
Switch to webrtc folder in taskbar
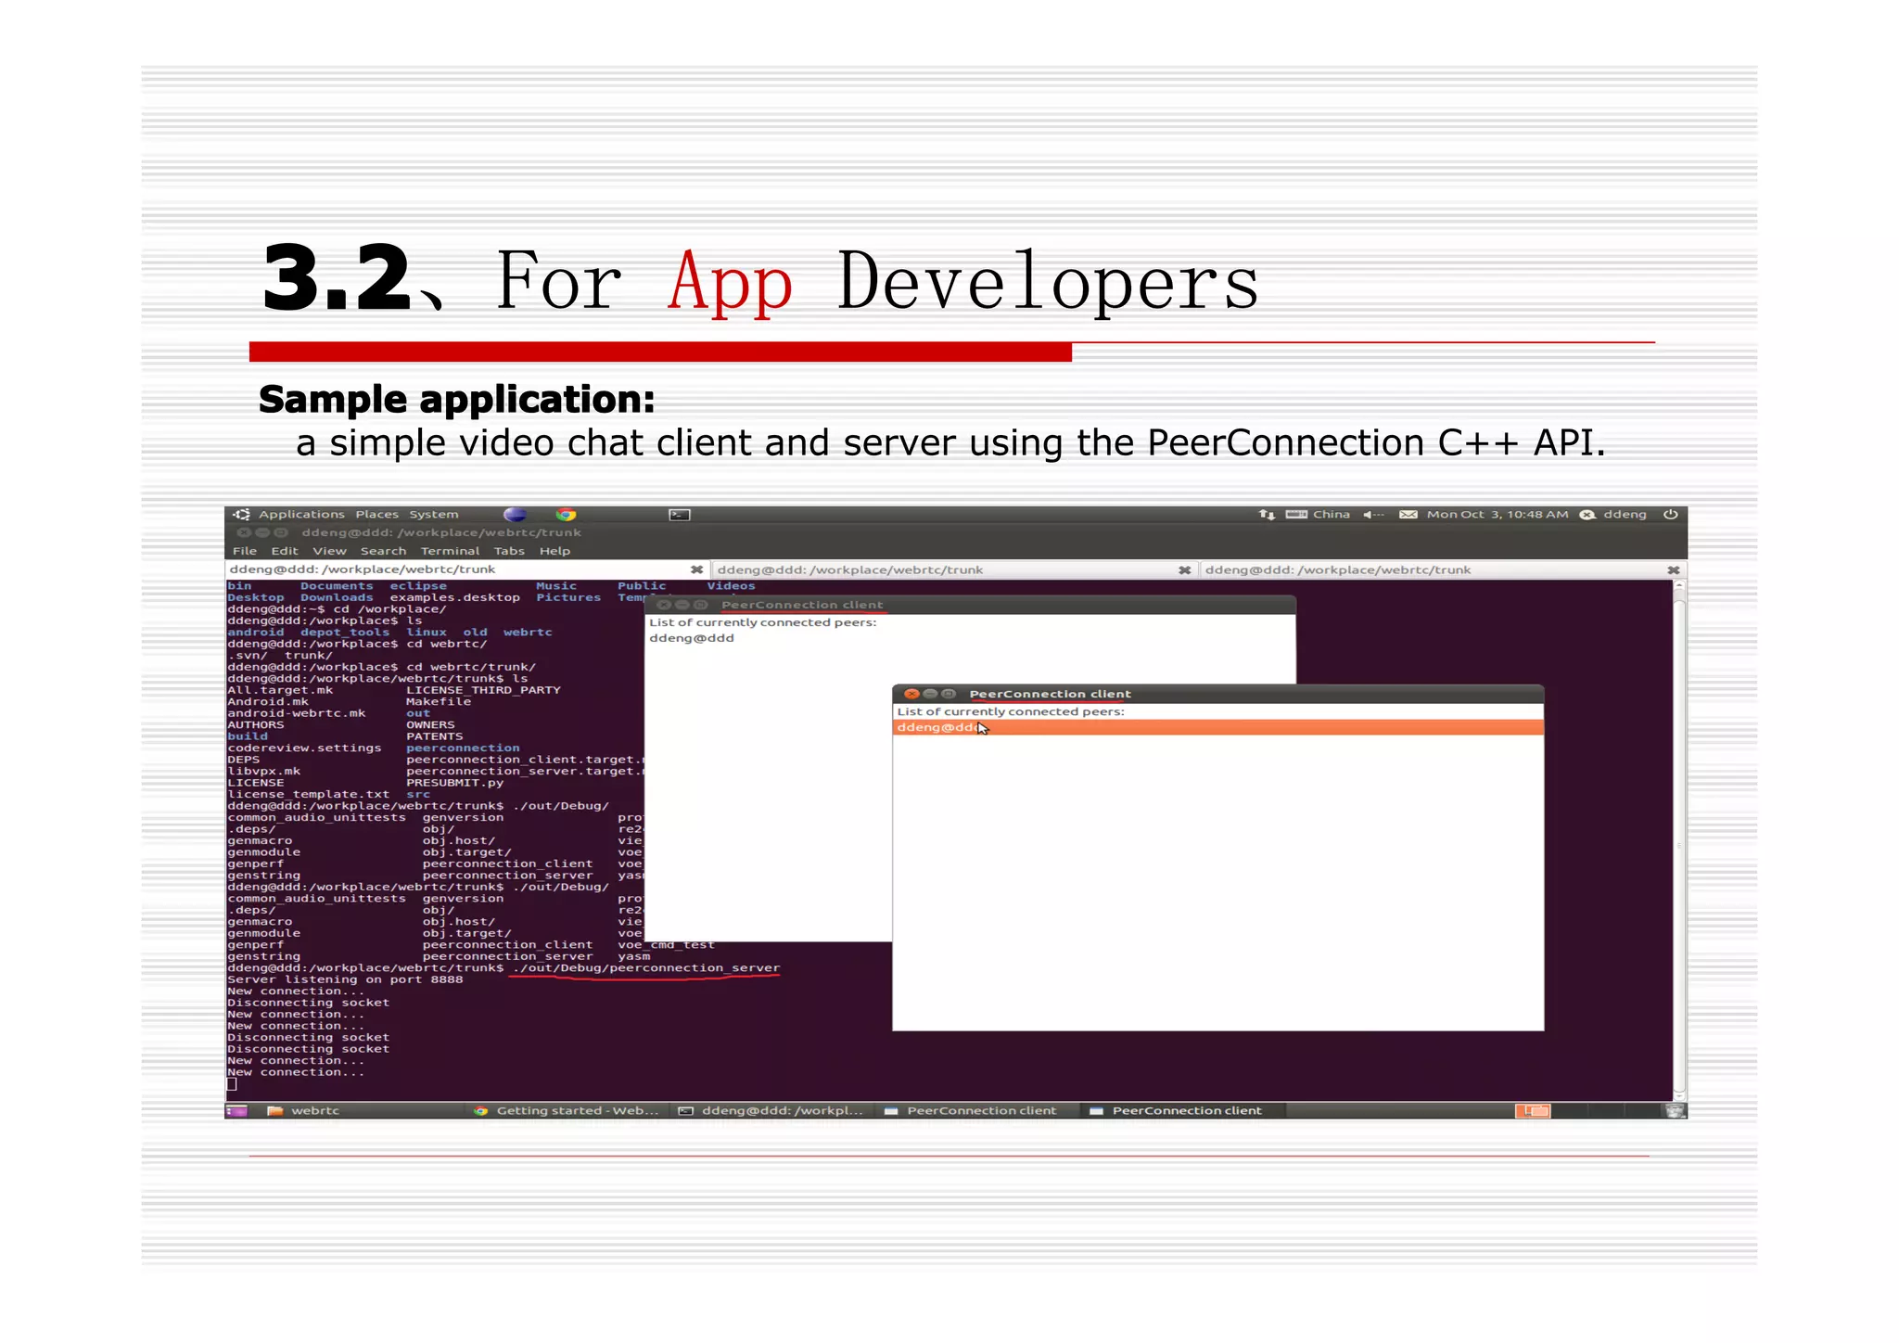pyautogui.click(x=304, y=1111)
